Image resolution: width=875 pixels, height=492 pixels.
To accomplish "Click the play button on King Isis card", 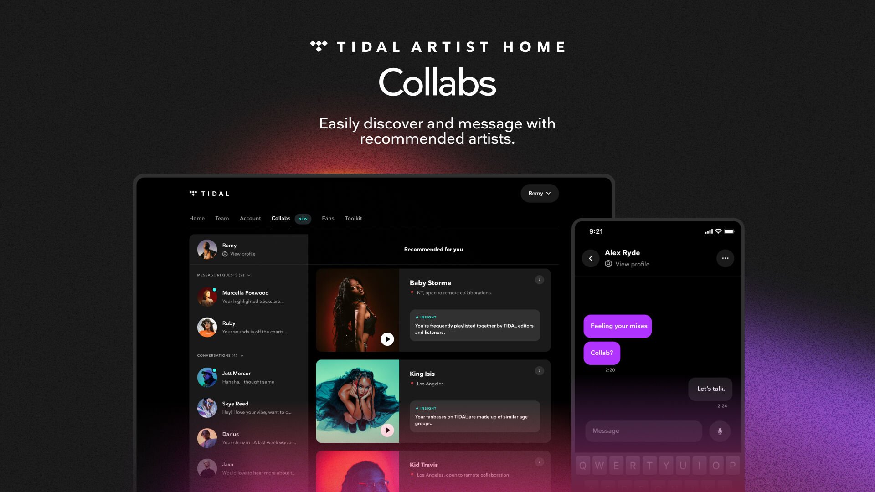I will [388, 430].
